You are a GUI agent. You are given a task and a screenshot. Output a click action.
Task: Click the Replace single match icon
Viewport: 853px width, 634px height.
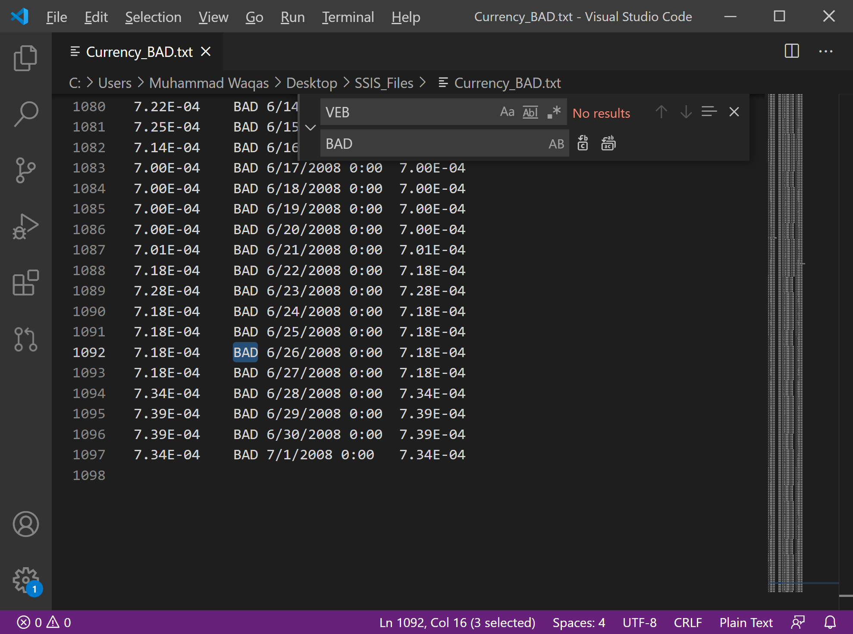583,144
